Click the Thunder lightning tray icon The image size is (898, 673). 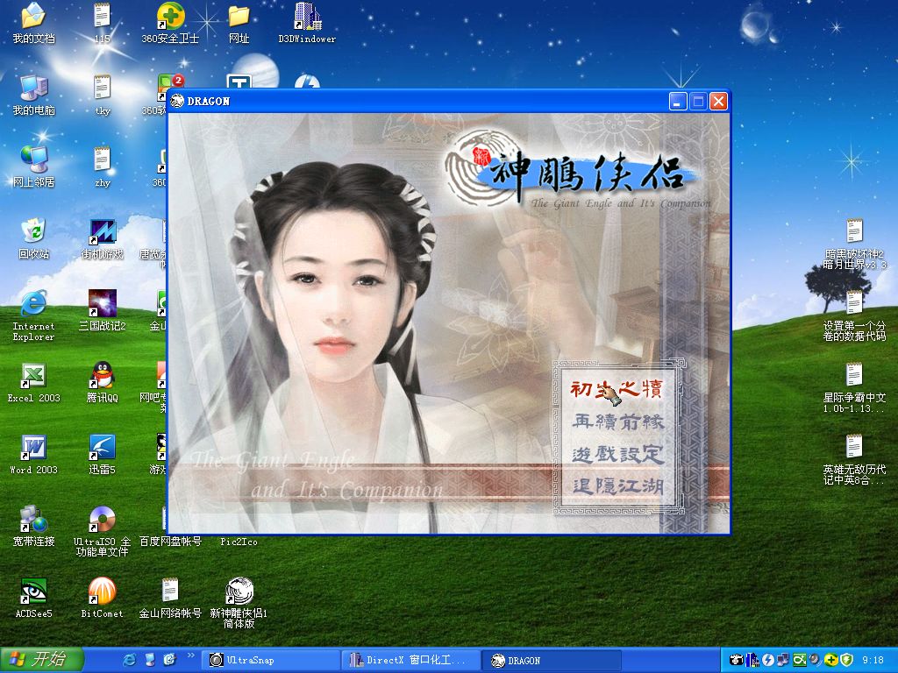click(768, 660)
